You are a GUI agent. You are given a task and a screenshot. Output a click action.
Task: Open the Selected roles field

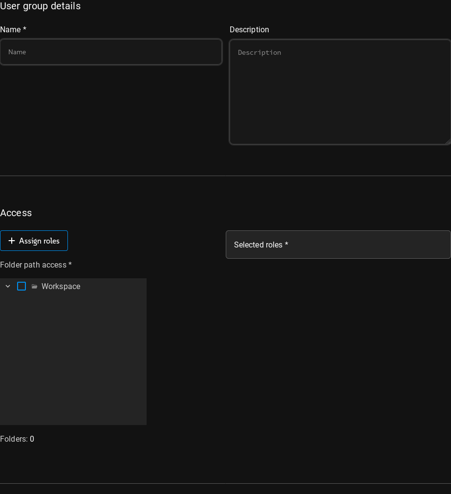pyautogui.click(x=338, y=245)
